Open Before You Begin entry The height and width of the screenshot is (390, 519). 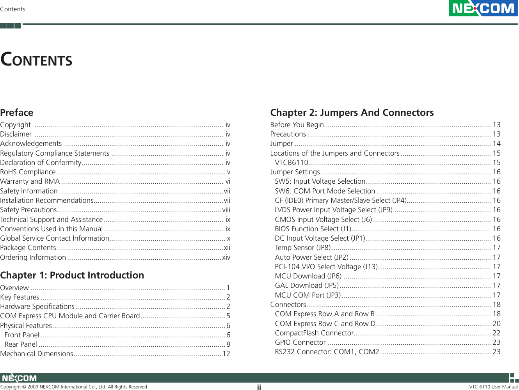[386, 125]
